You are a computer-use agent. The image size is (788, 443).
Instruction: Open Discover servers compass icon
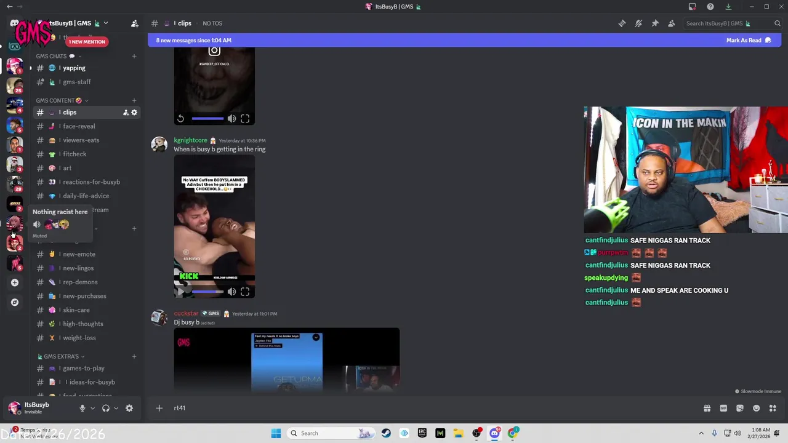(x=15, y=302)
